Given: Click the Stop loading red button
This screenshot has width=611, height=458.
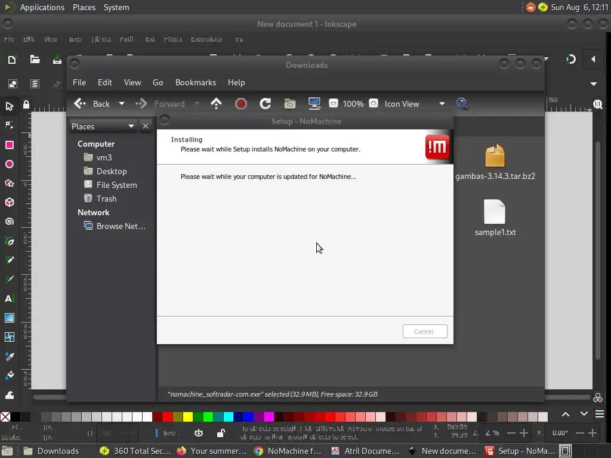Looking at the screenshot, I should 241,104.
